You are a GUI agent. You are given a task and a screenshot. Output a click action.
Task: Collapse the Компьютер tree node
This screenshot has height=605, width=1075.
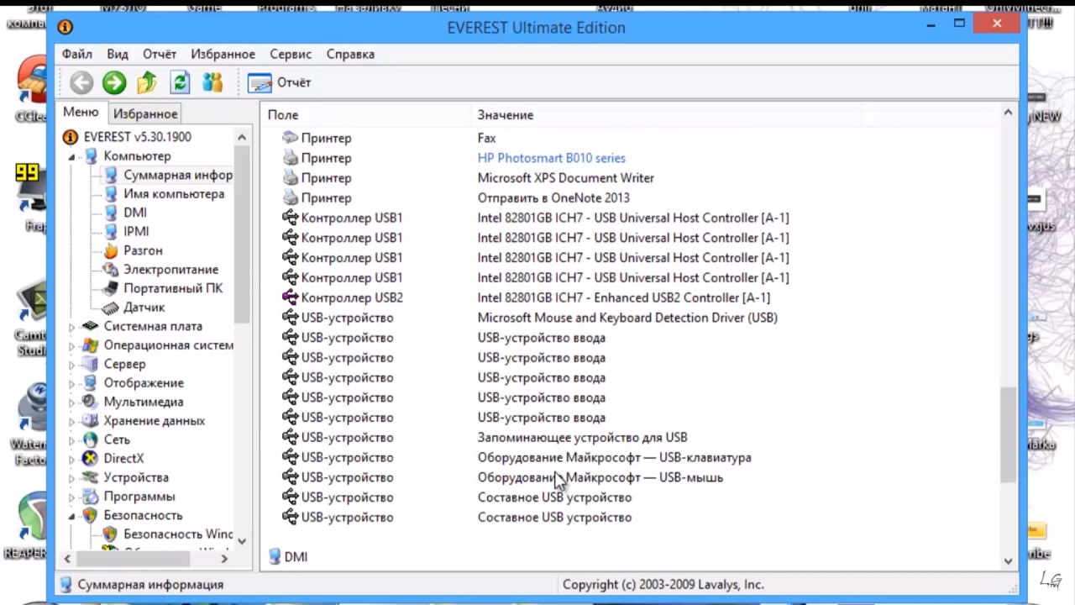[72, 156]
